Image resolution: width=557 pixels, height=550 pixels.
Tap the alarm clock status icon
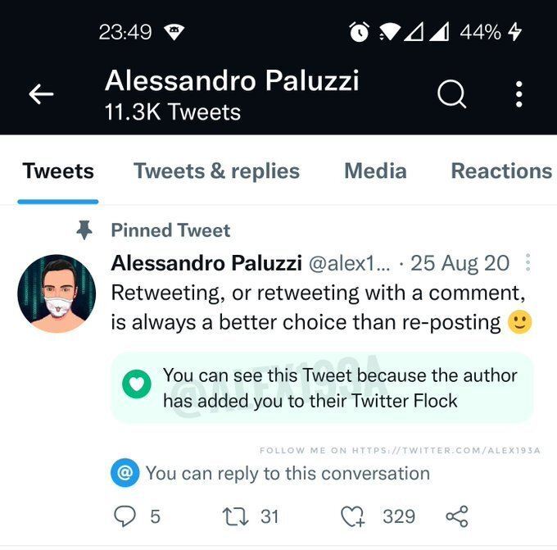pyautogui.click(x=359, y=32)
